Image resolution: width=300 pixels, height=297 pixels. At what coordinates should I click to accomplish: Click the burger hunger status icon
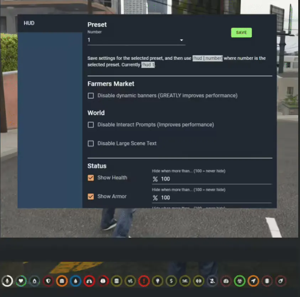coord(62,281)
